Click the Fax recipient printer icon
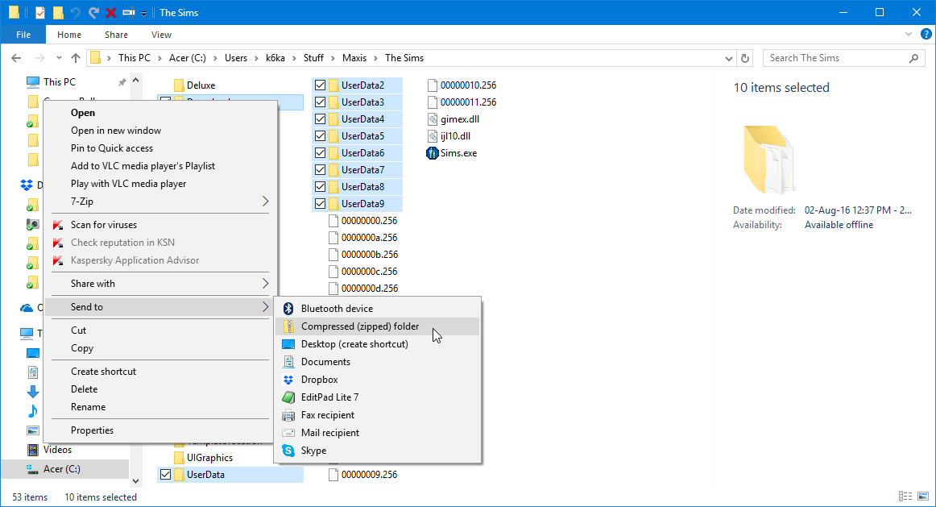Image resolution: width=936 pixels, height=507 pixels. (288, 415)
